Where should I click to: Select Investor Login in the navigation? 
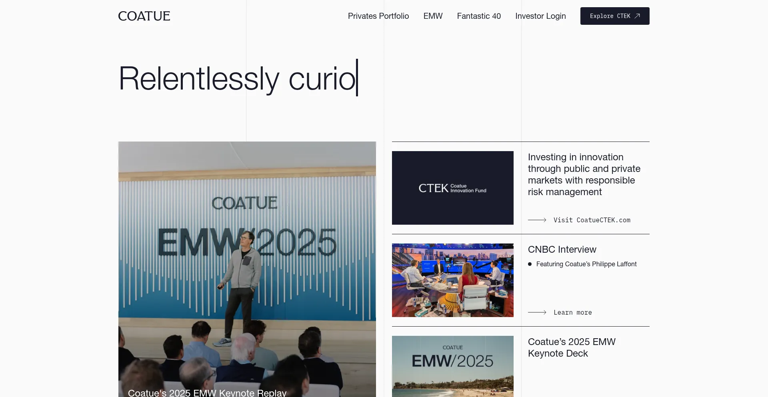tap(540, 16)
